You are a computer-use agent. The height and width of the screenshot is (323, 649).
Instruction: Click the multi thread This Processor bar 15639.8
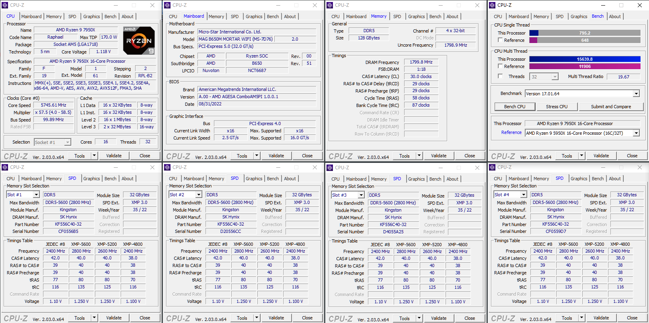585,59
